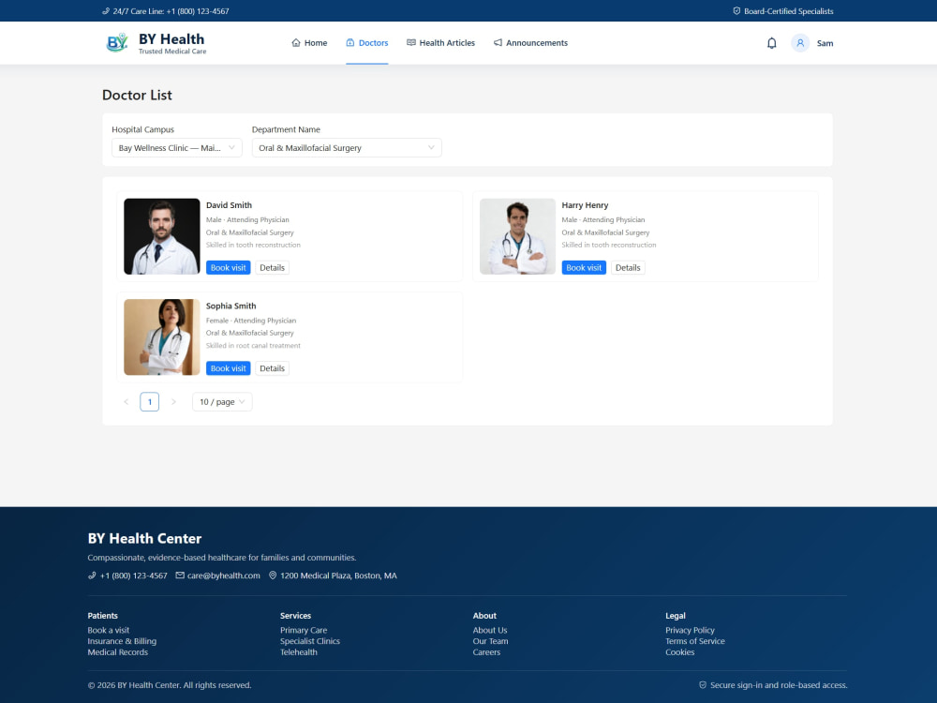Screen dimensions: 937x703
Task: Click the shield icon beside Board-Certified Specialists
Action: [736, 10]
